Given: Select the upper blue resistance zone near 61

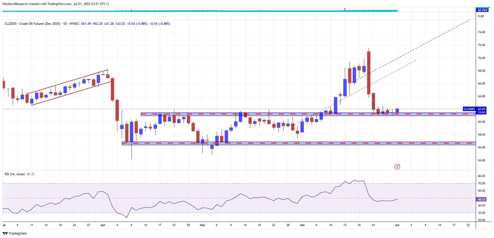Looking at the screenshot, I should click(308, 114).
